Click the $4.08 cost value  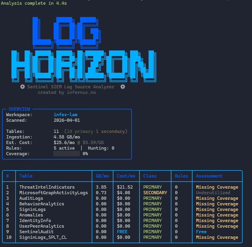point(124,193)
